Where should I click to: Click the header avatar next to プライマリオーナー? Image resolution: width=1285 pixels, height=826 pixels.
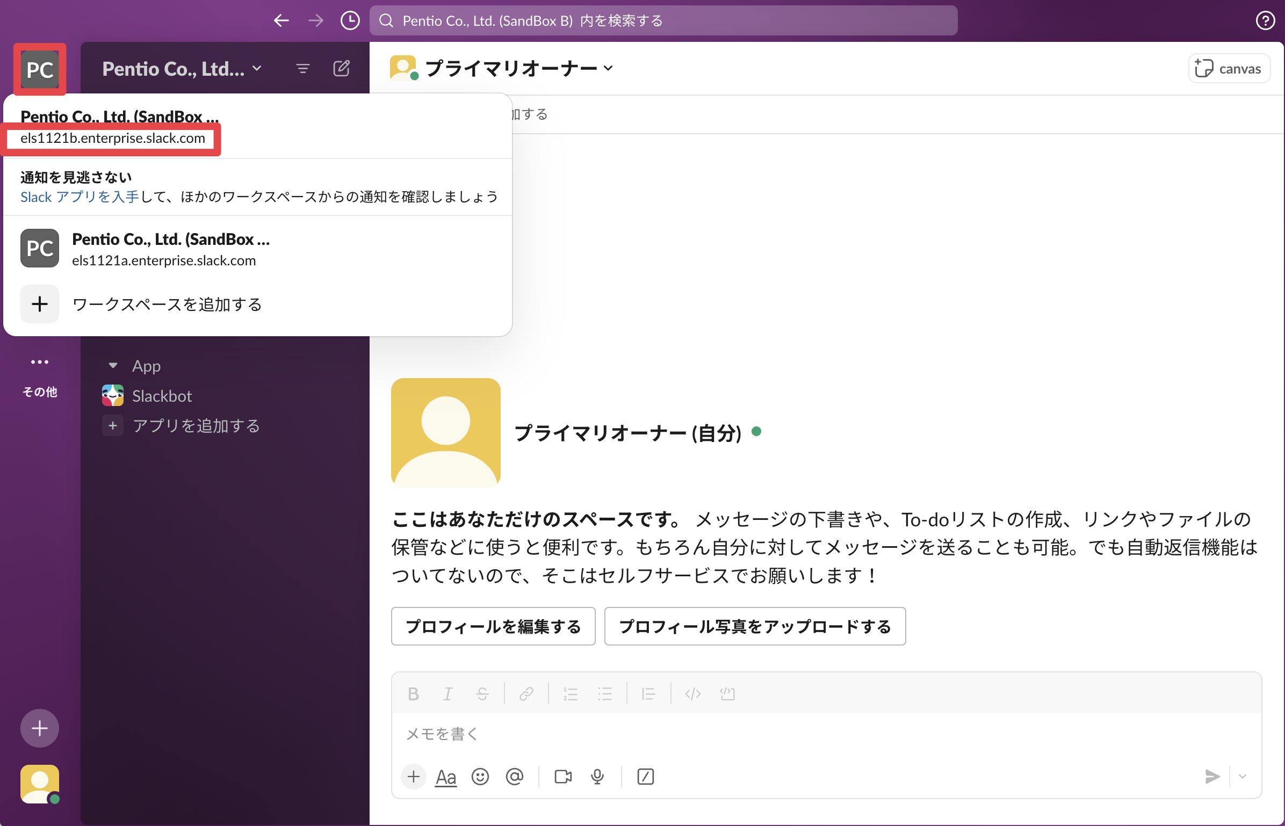point(403,68)
